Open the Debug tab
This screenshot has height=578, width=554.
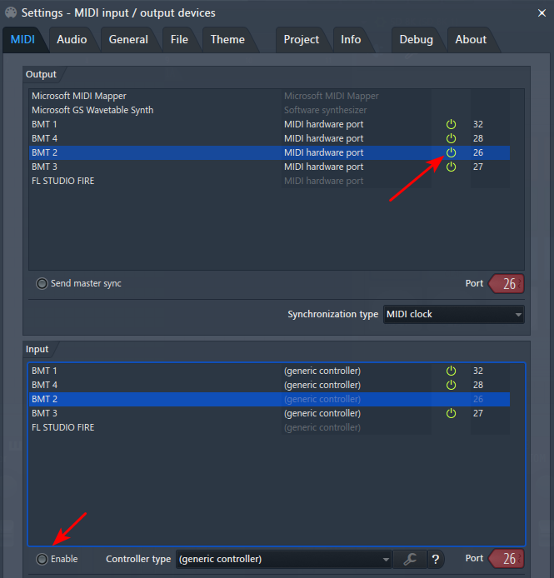click(x=416, y=39)
